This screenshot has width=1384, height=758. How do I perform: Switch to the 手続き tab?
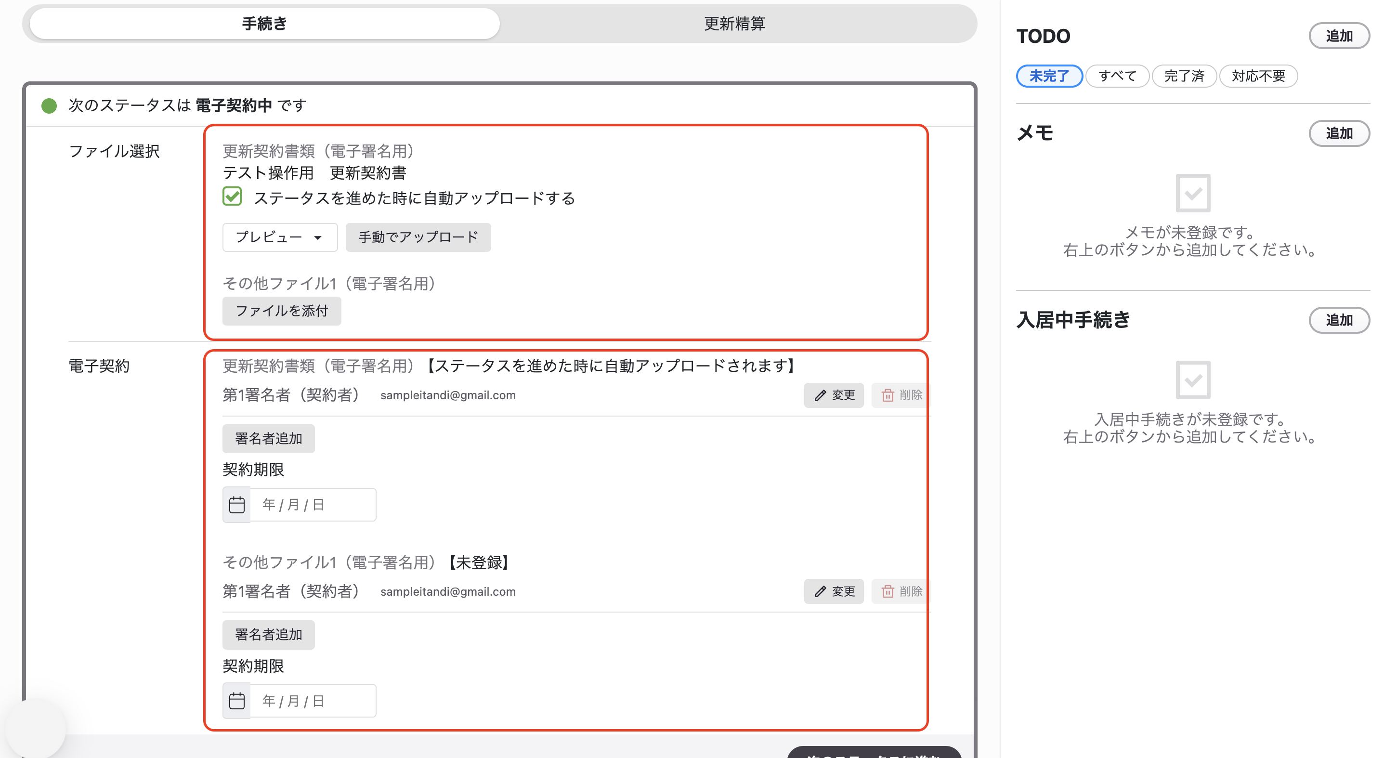[264, 24]
